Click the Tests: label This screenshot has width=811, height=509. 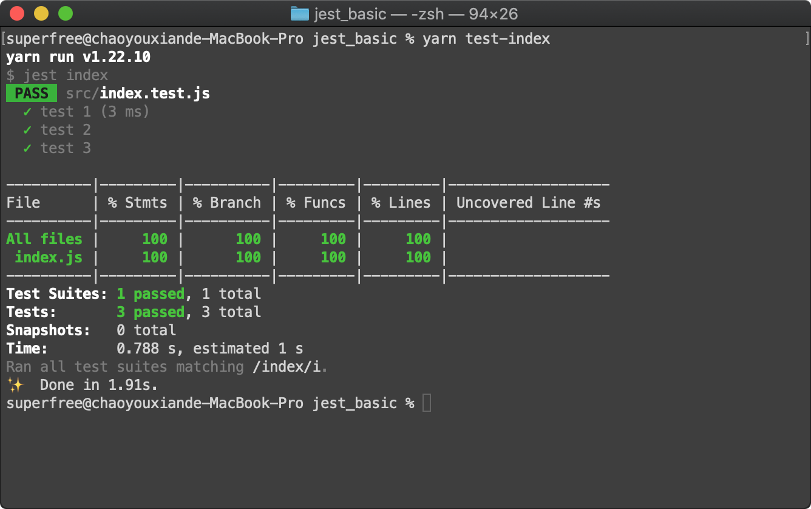(x=32, y=312)
